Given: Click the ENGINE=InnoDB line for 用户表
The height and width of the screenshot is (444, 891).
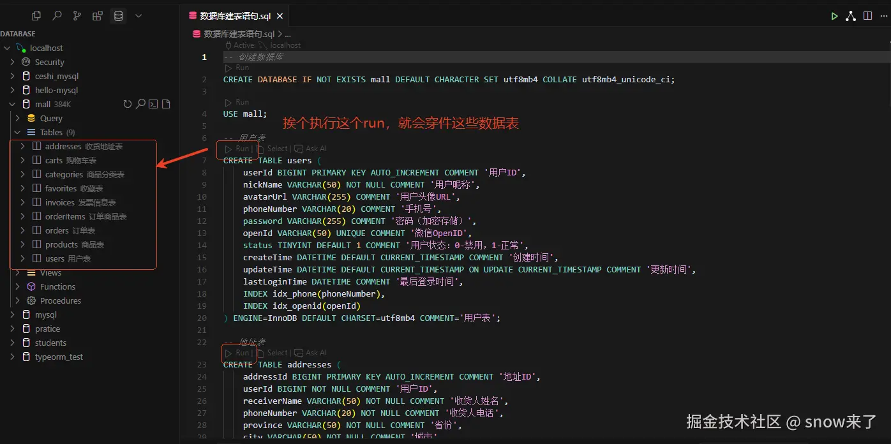Looking at the screenshot, I should tap(362, 318).
